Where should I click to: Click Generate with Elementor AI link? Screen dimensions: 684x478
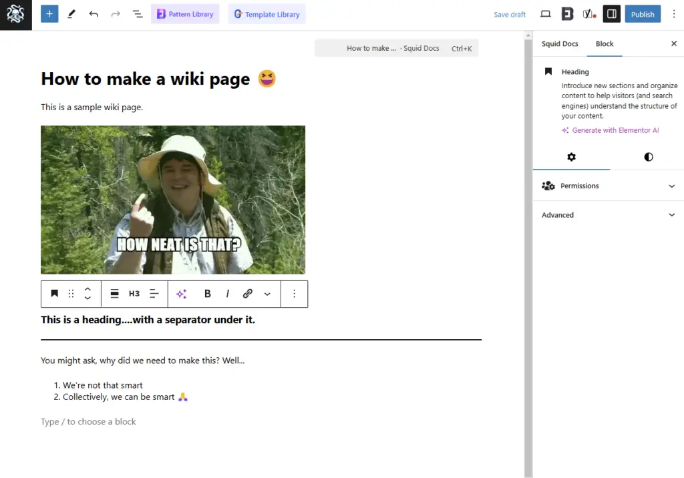611,130
